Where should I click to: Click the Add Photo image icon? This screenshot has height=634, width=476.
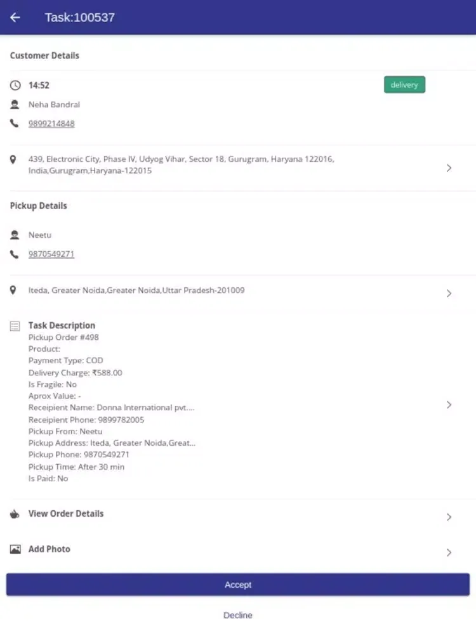(x=15, y=549)
